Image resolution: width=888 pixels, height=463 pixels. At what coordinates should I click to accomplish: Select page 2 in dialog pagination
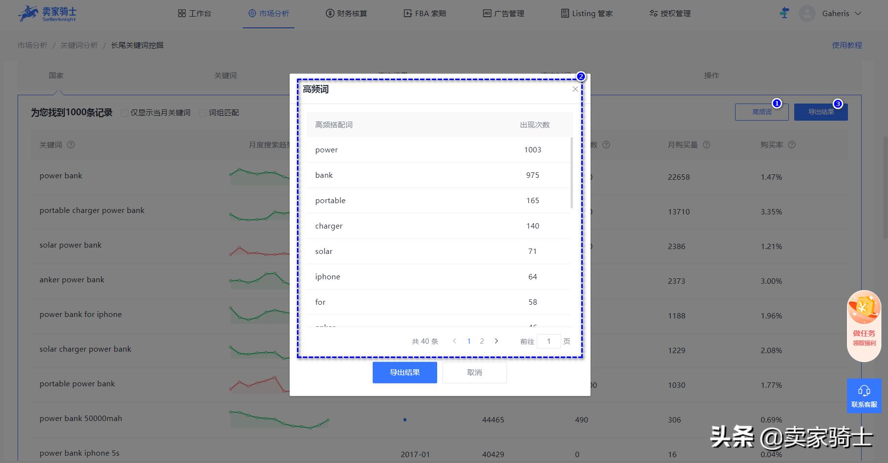click(x=482, y=341)
